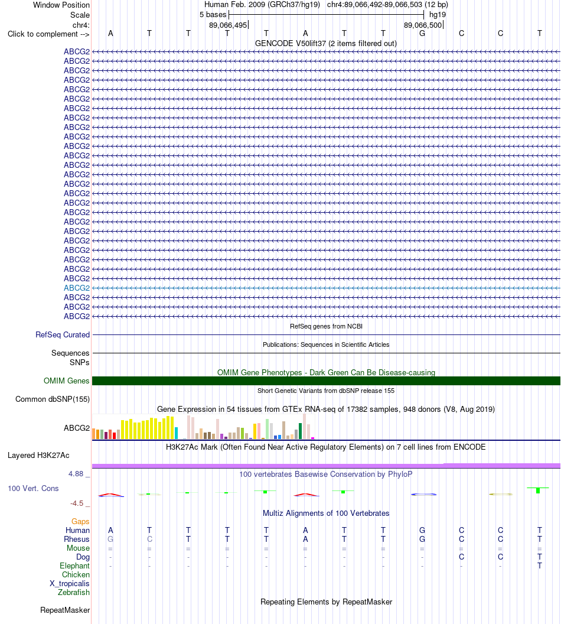
Task: Click the '100 Vert. Cons' track label
Action: click(34, 488)
